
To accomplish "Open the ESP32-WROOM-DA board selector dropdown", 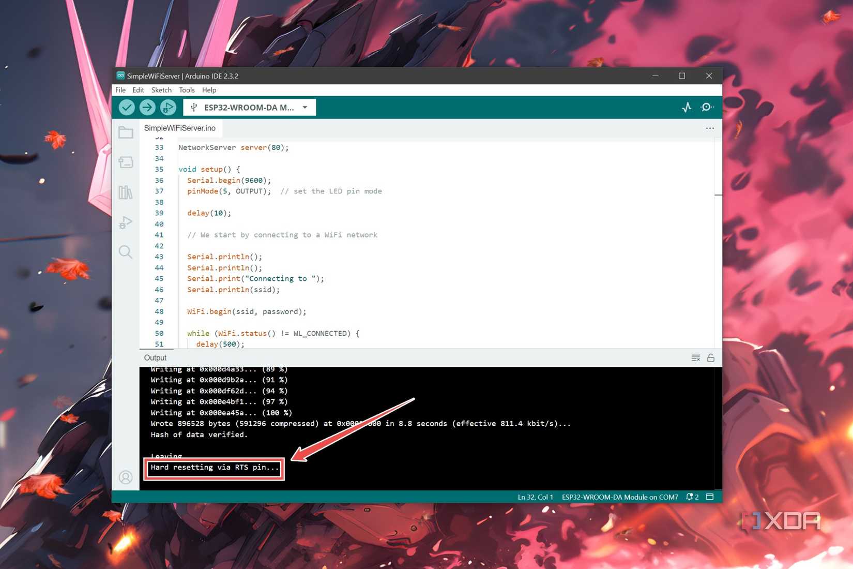I will click(x=250, y=108).
